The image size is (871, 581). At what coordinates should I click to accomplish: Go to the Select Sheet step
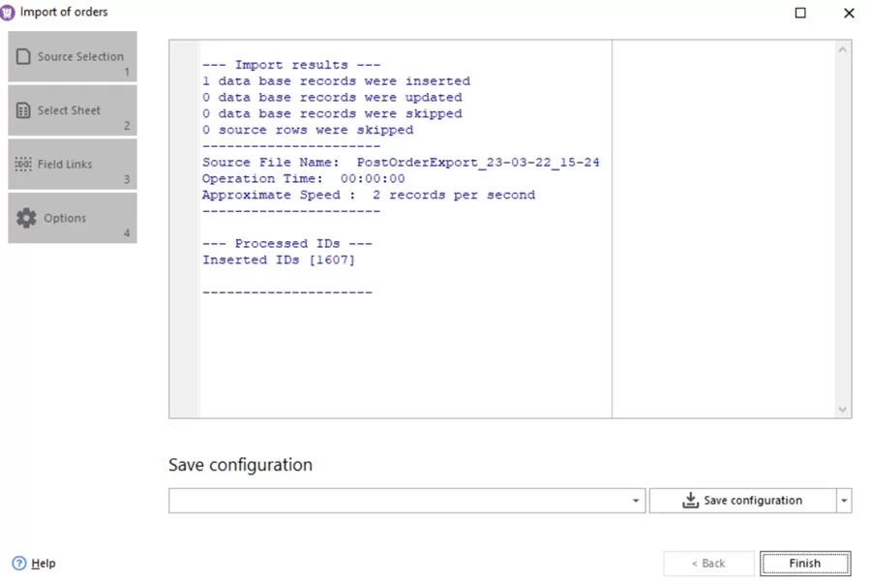coord(73,109)
